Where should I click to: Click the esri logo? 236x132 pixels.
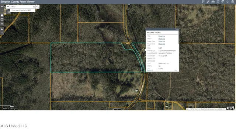pyautogui.click(x=230, y=108)
